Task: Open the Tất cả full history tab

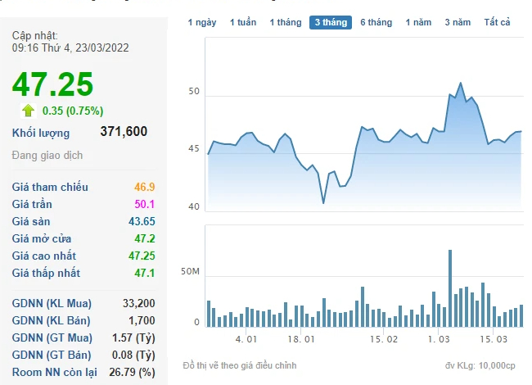Action: [x=497, y=22]
